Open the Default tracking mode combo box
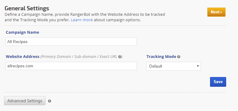238x111 pixels. click(x=174, y=66)
